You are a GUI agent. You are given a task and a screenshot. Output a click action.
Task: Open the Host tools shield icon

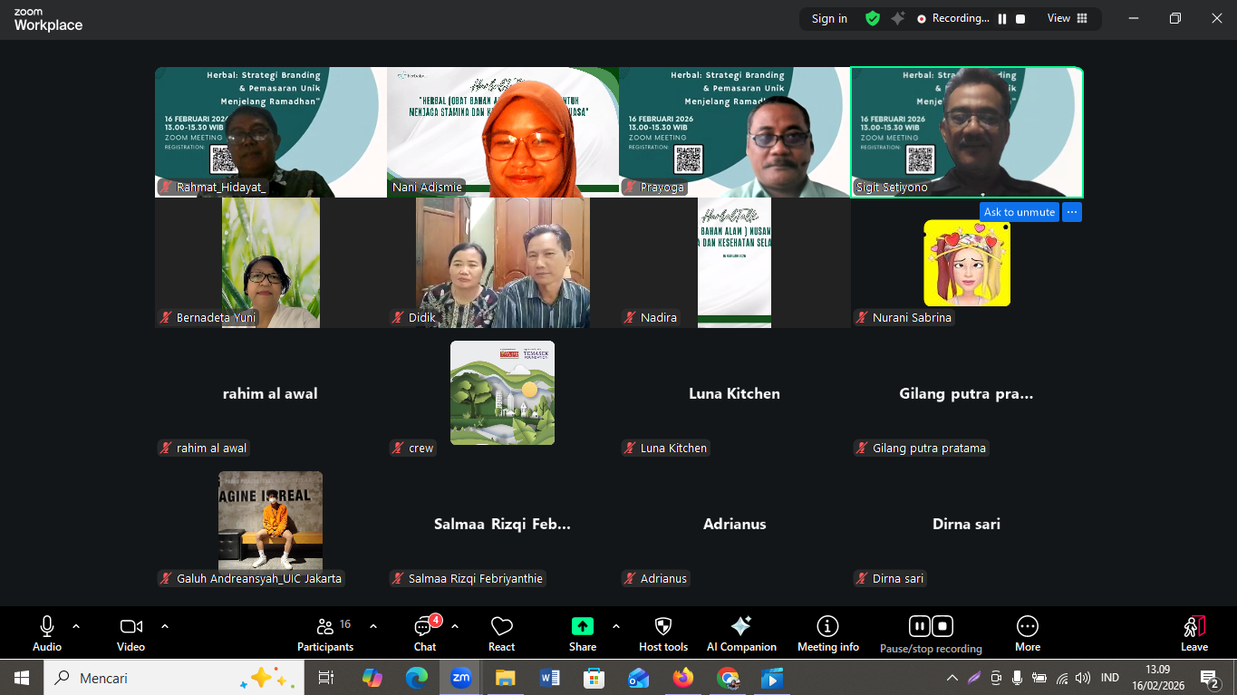tap(662, 627)
